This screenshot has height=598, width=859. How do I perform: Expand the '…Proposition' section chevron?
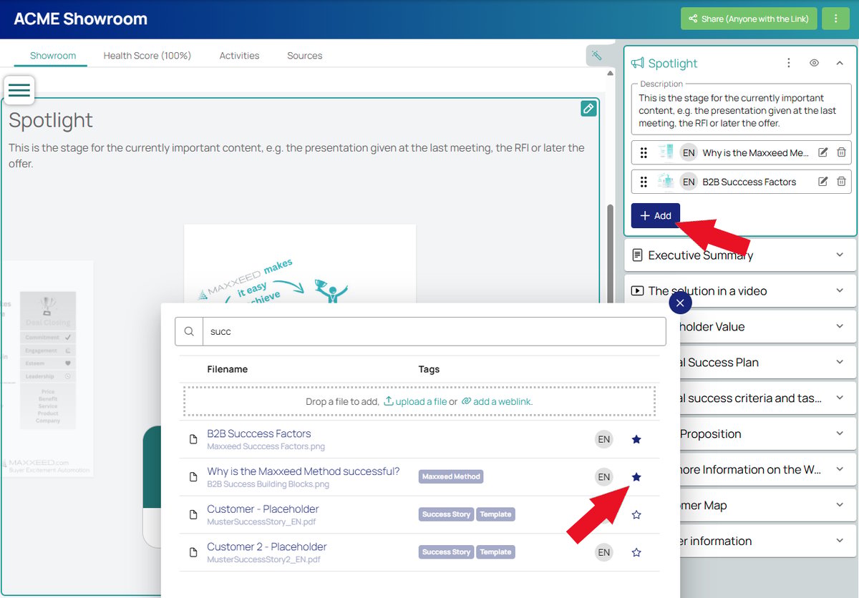click(x=840, y=433)
